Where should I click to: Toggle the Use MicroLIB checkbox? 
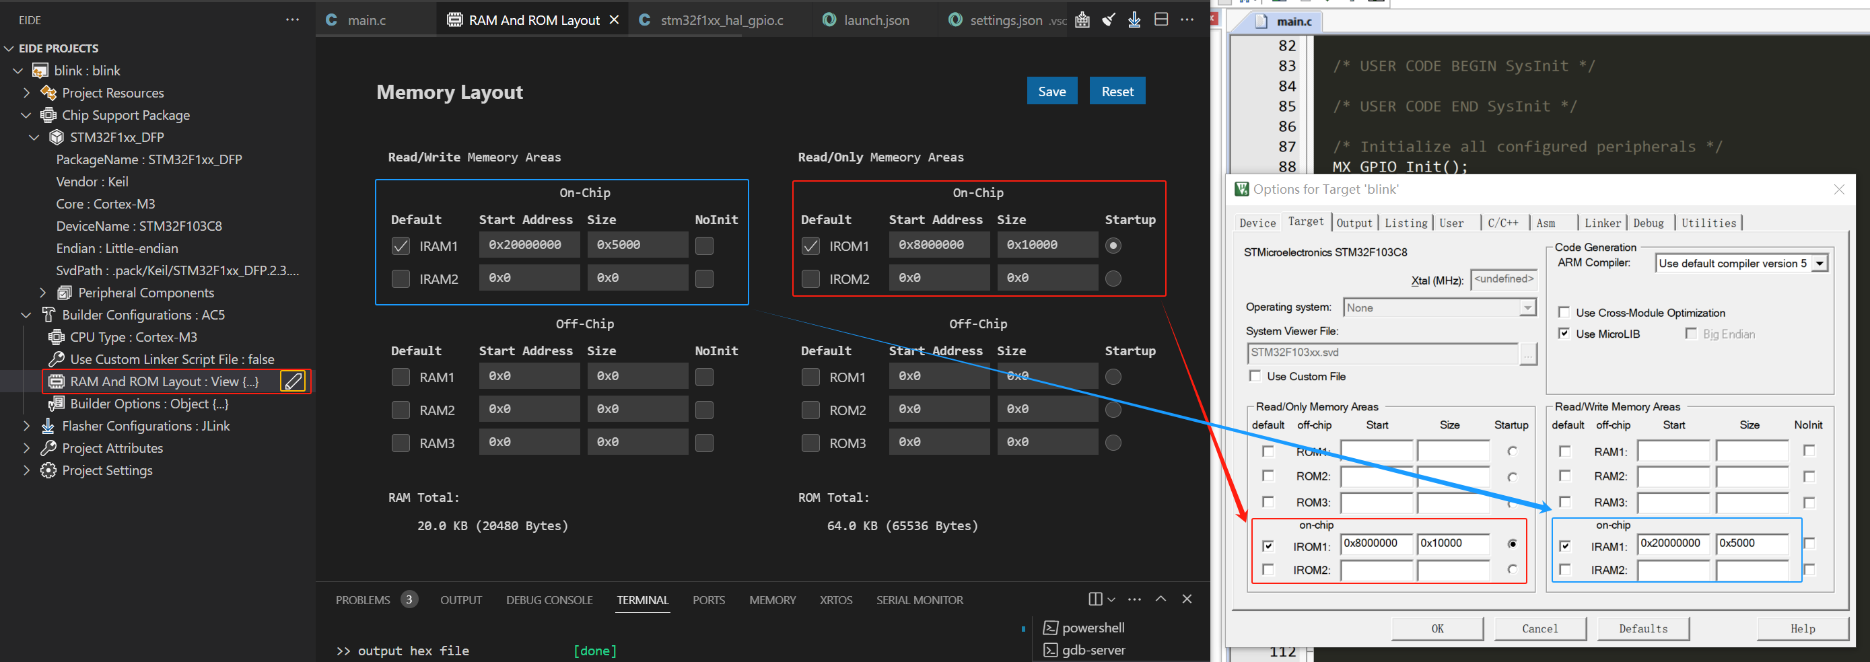(1564, 334)
